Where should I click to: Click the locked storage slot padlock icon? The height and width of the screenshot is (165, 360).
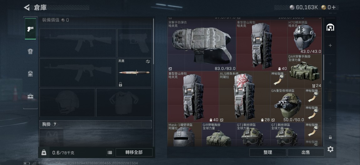click(330, 137)
